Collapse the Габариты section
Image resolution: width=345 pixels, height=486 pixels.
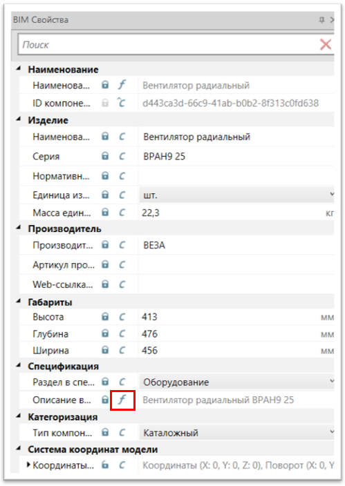(x=19, y=301)
